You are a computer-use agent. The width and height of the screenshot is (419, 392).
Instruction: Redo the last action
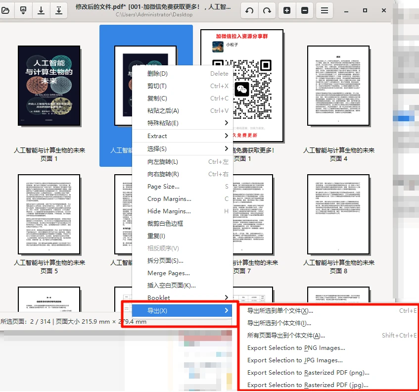tap(268, 10)
